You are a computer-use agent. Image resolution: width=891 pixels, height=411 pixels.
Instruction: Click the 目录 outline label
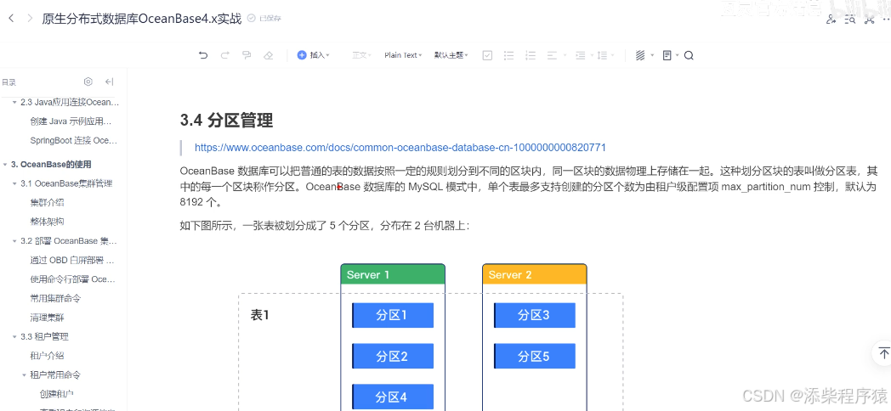[x=9, y=82]
